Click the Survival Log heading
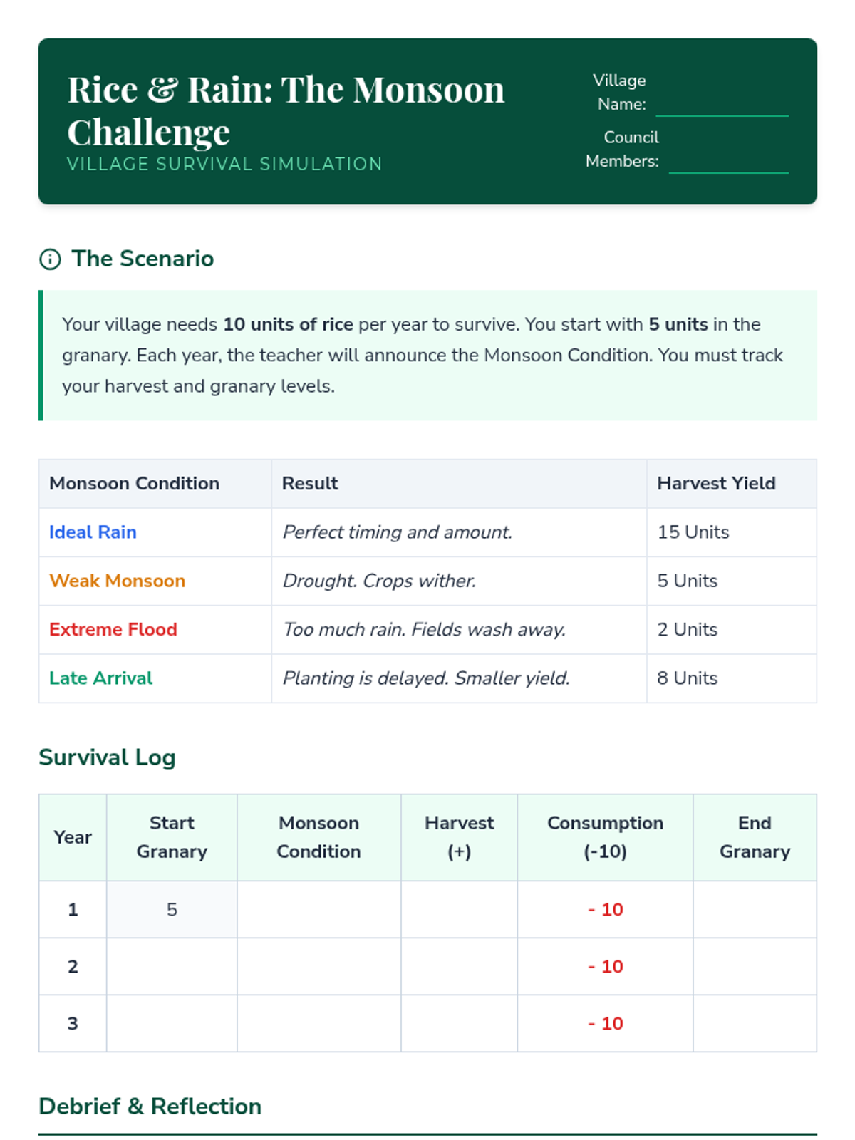 [107, 757]
